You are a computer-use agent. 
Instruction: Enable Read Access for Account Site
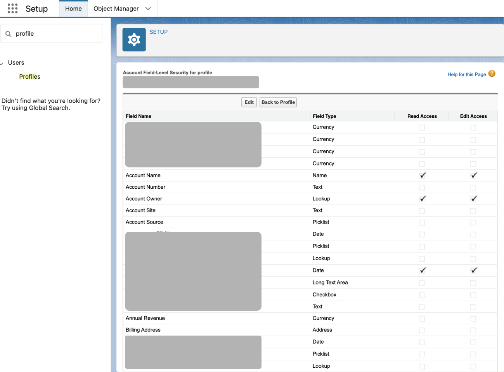(422, 211)
